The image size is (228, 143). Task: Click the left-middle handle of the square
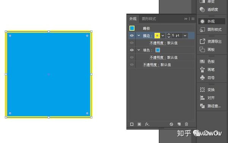(6, 74)
